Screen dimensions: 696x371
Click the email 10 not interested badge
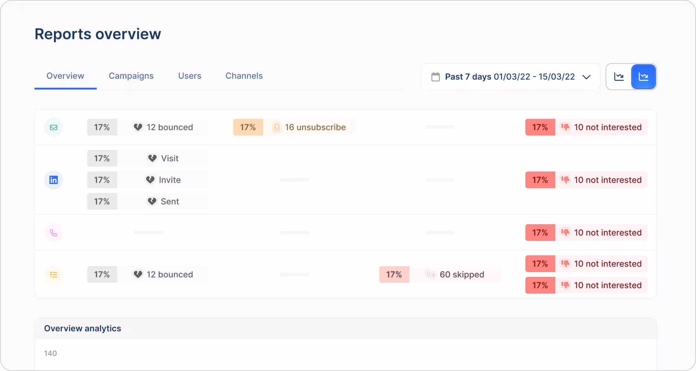tap(601, 128)
